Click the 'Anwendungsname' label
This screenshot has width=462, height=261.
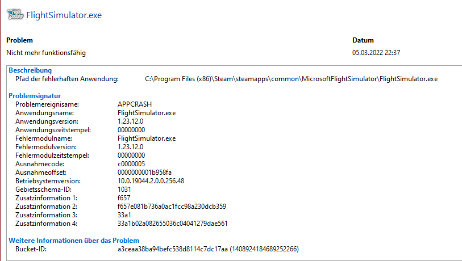point(44,113)
